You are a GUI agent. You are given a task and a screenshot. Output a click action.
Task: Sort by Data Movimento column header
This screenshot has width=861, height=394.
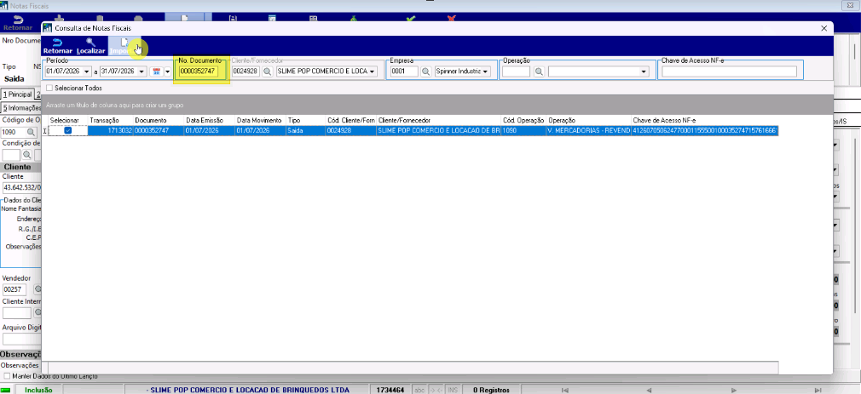(x=260, y=120)
